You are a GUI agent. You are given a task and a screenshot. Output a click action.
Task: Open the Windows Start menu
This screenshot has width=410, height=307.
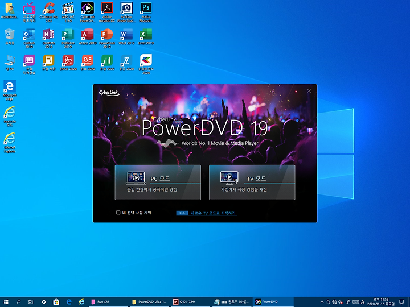click(x=6, y=302)
